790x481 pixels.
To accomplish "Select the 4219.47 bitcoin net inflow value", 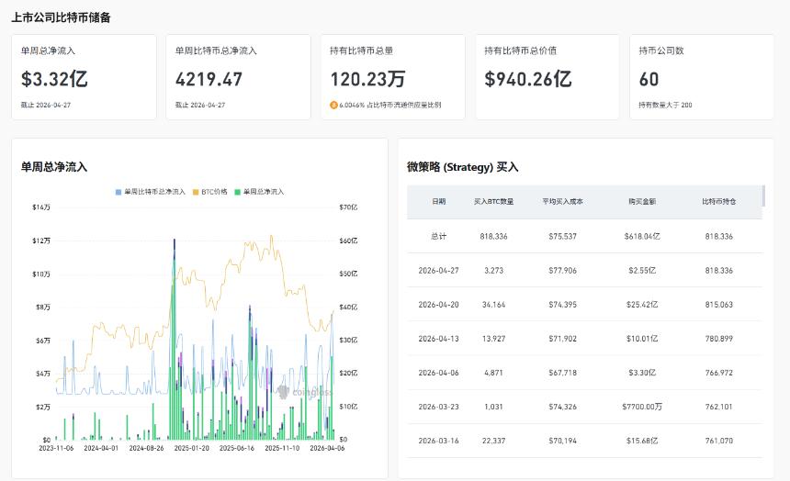I will [209, 79].
